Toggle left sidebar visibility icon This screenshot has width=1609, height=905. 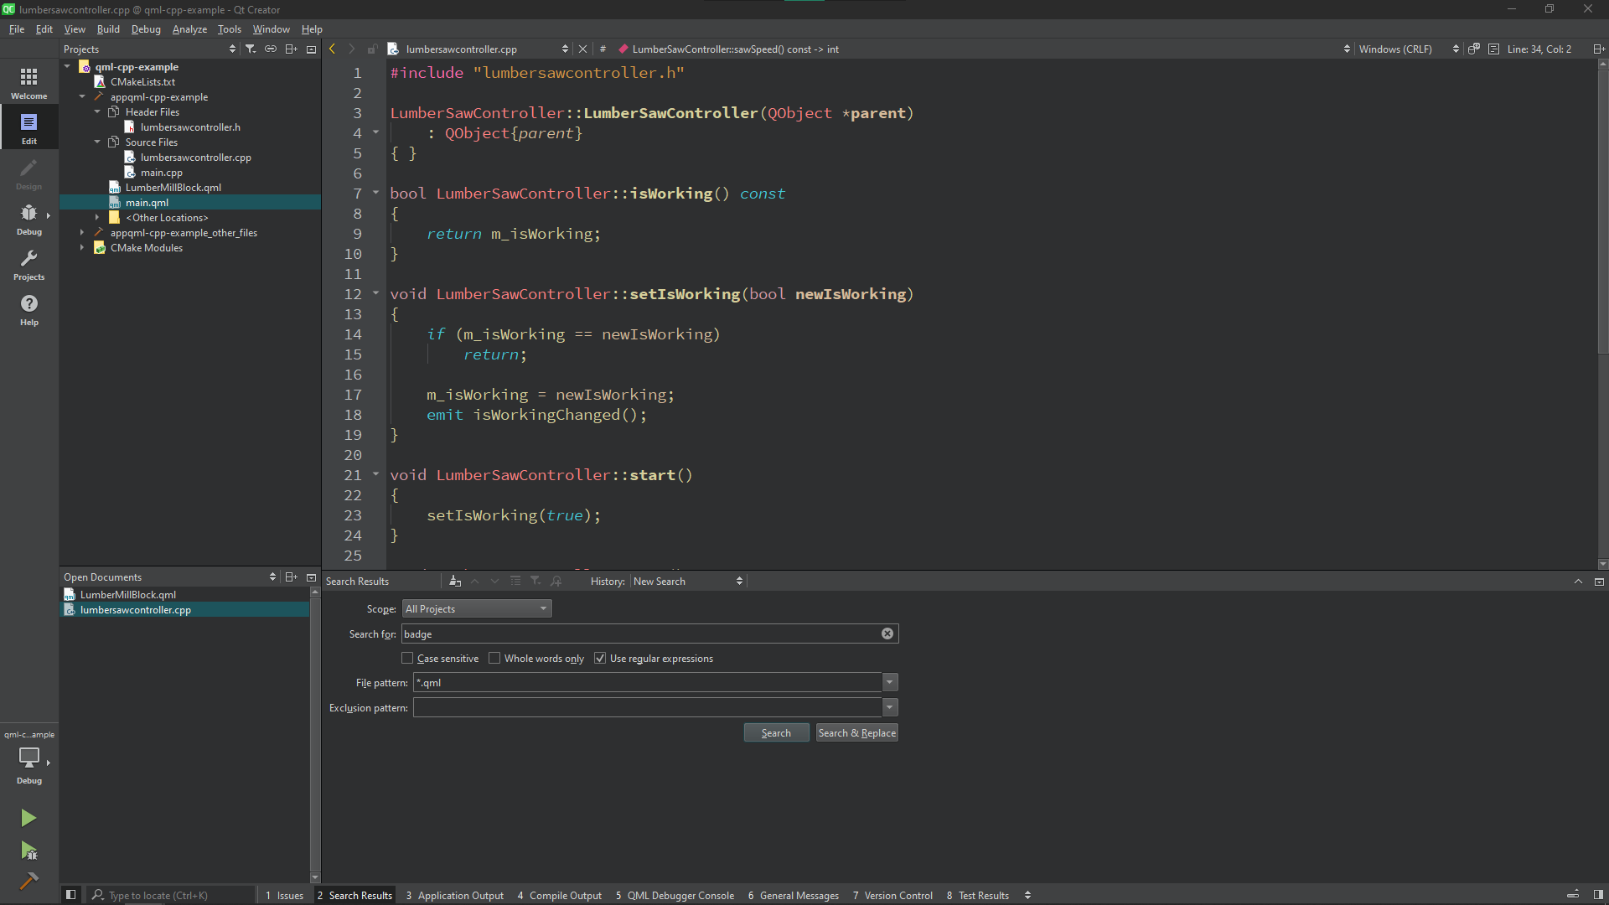(x=71, y=895)
